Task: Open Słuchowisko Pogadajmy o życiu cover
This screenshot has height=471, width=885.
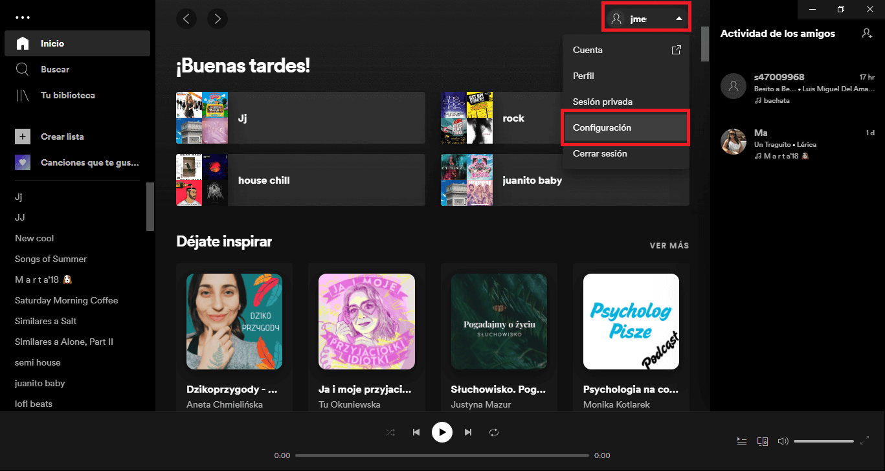Action: [499, 322]
